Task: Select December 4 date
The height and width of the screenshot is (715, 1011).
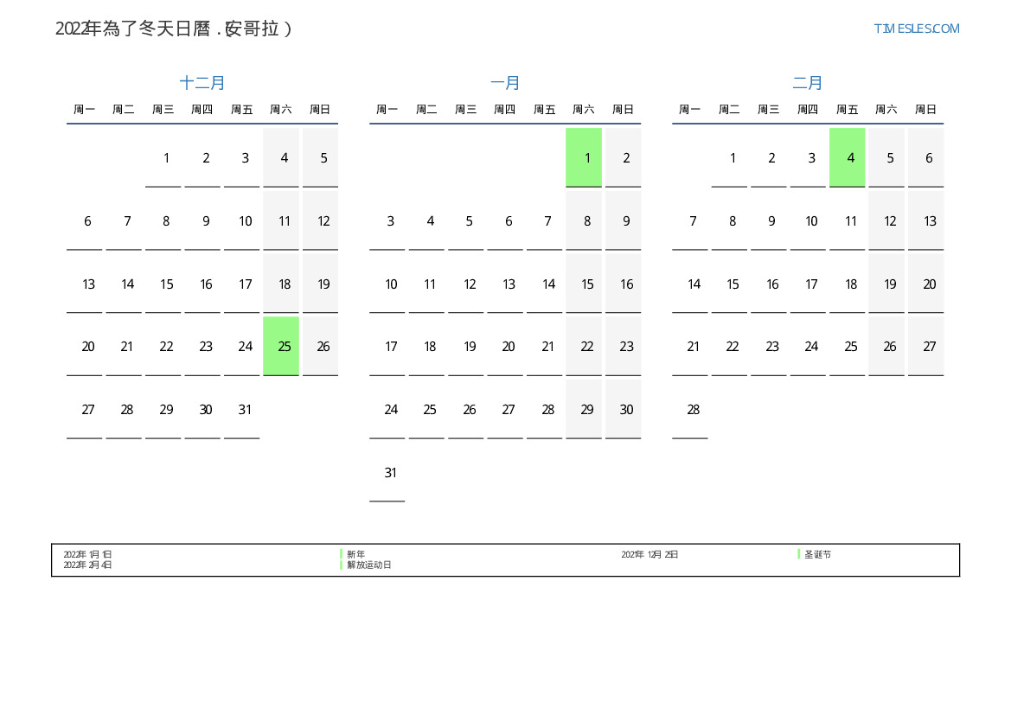Action: tap(281, 158)
